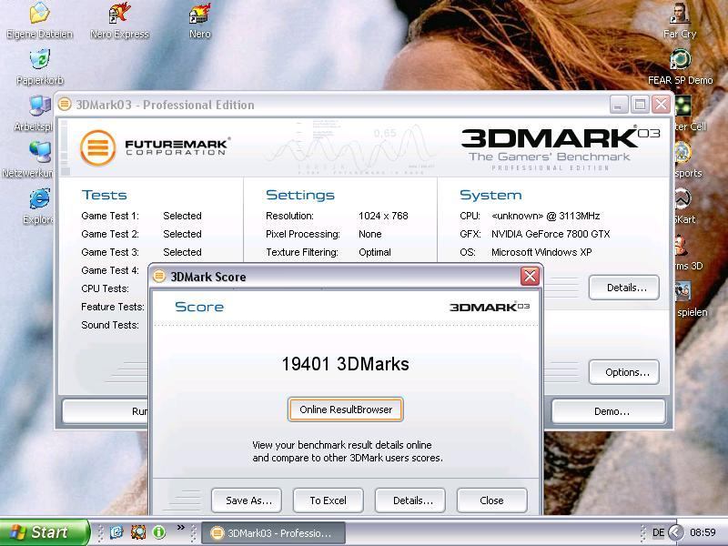This screenshot has width=728, height=546.
Task: Show desktop via quick launch icon
Action: pos(116,532)
